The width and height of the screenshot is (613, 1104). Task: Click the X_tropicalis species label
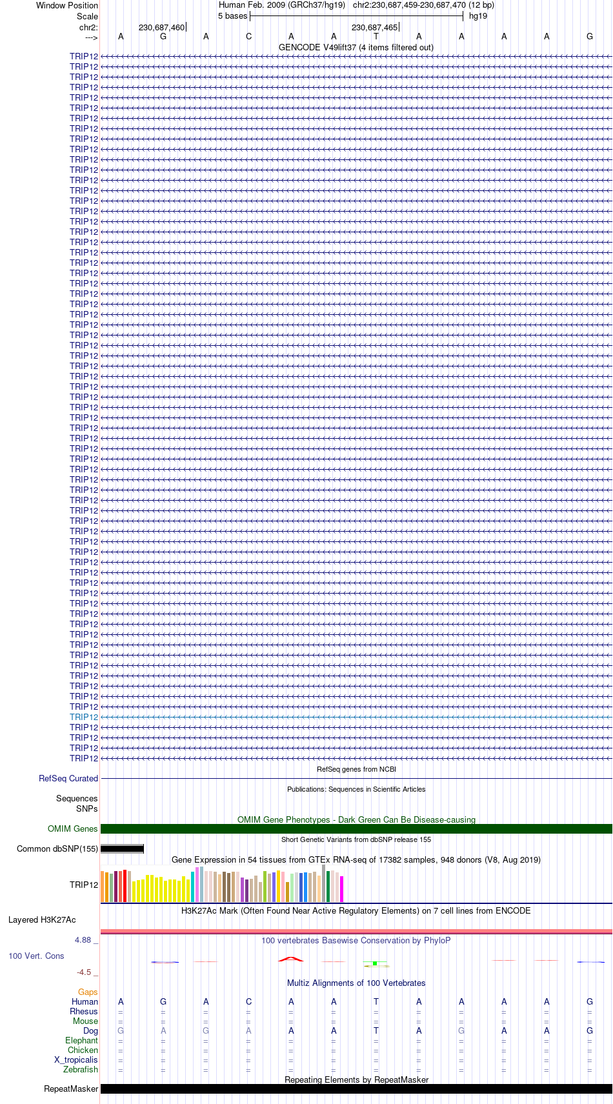pyautogui.click(x=76, y=1059)
